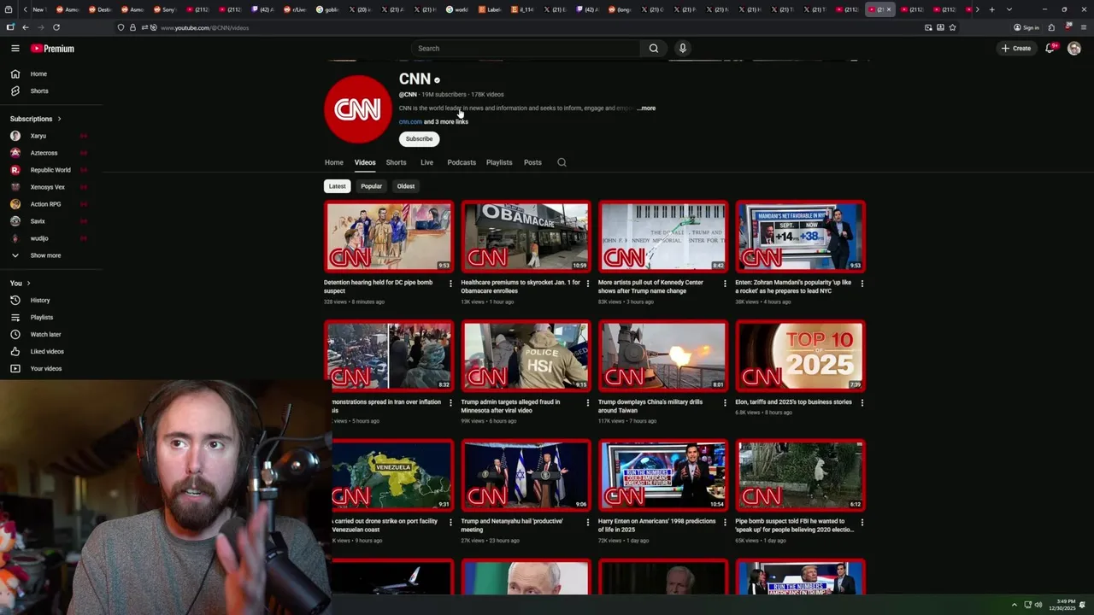1094x615 pixels.
Task: Switch to the channel Videos tab
Action: (365, 162)
